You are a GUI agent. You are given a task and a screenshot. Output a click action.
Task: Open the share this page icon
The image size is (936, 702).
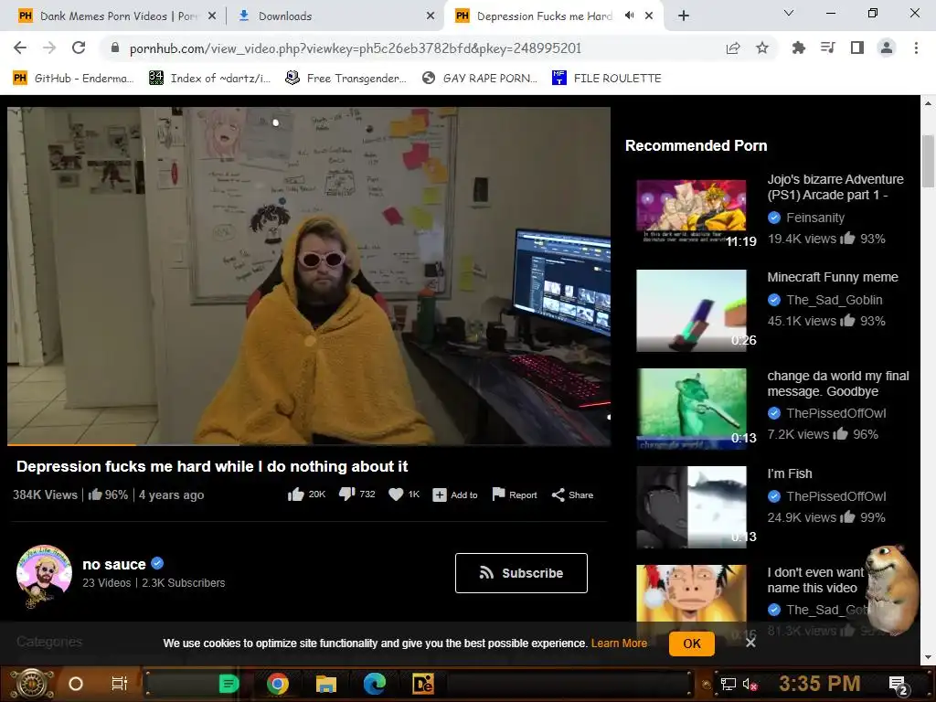point(733,48)
